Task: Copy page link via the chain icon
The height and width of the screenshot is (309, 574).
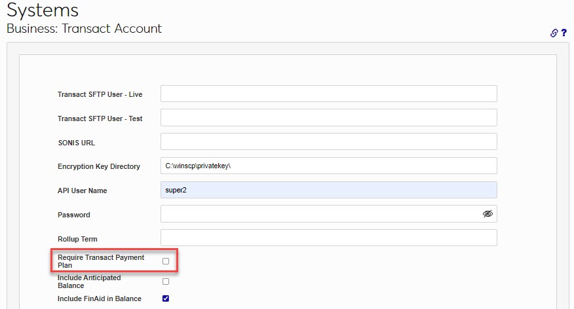Action: (x=554, y=33)
